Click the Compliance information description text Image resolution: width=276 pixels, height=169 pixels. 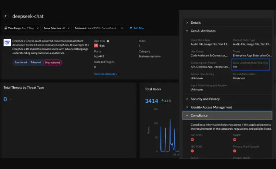click(x=231, y=127)
